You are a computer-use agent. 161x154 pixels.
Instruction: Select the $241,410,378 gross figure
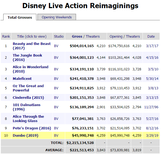82,78
